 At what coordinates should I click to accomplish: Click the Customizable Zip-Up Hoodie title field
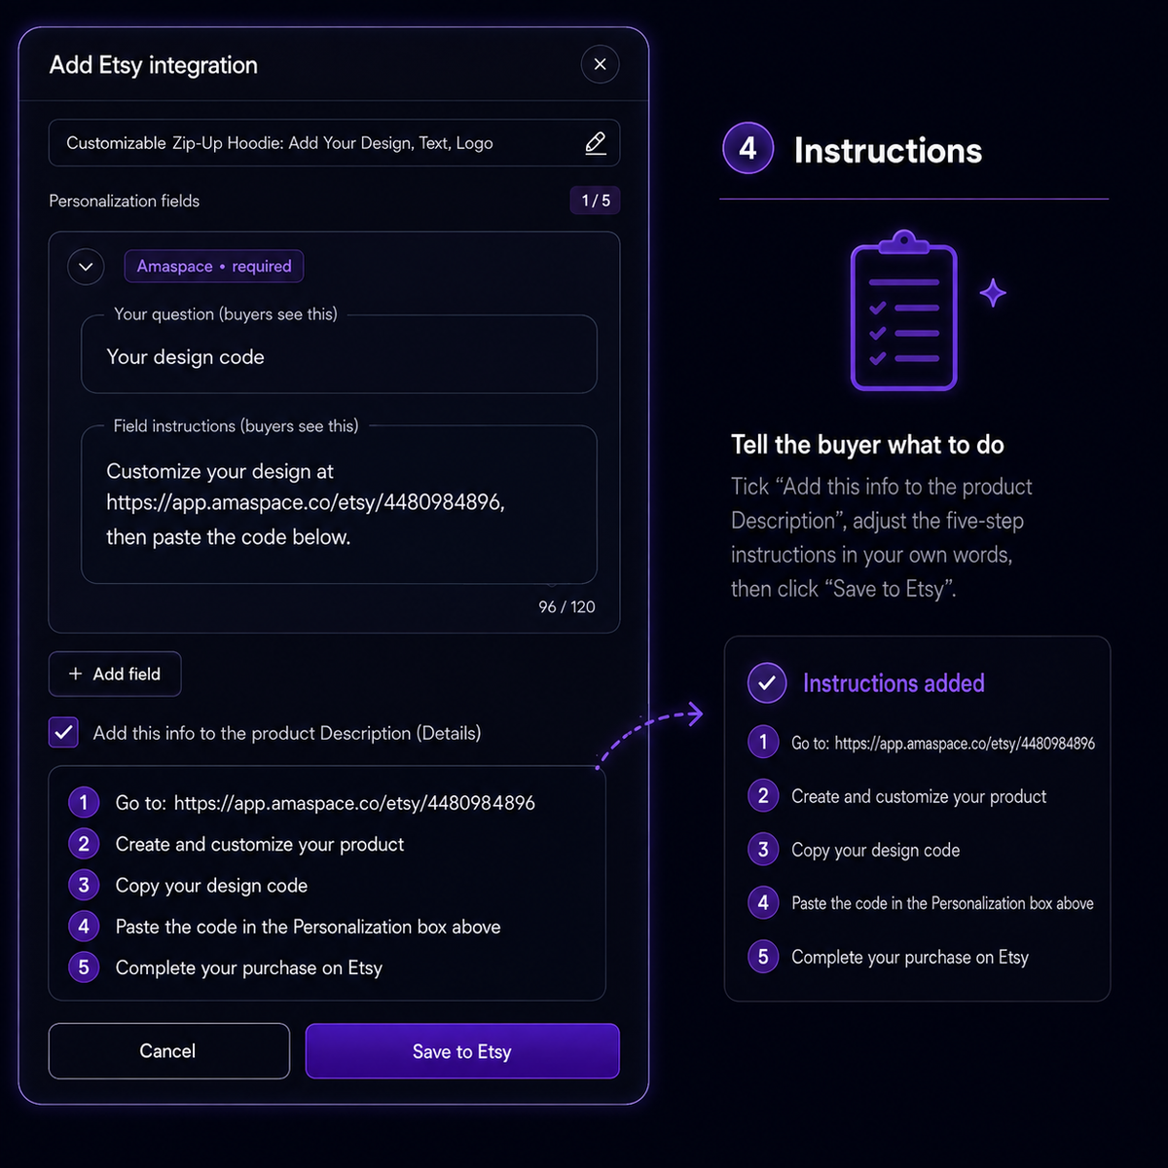pyautogui.click(x=334, y=143)
